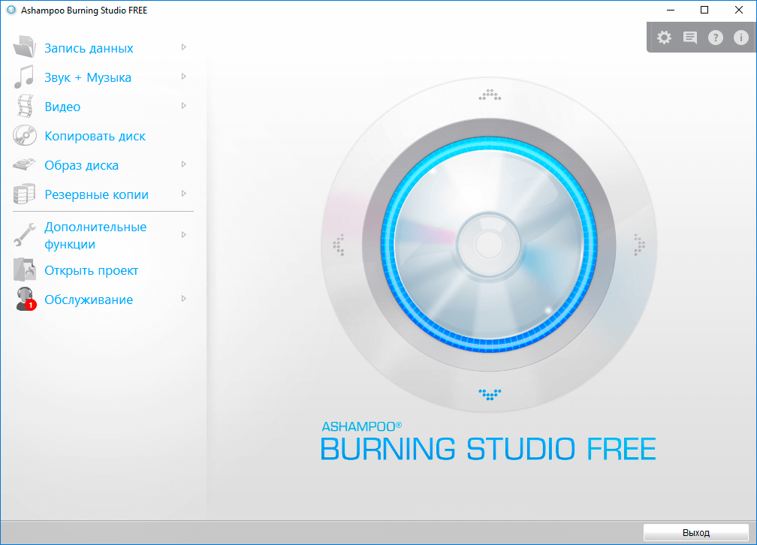Click the disc icon for Копировать диск

pyautogui.click(x=25, y=136)
